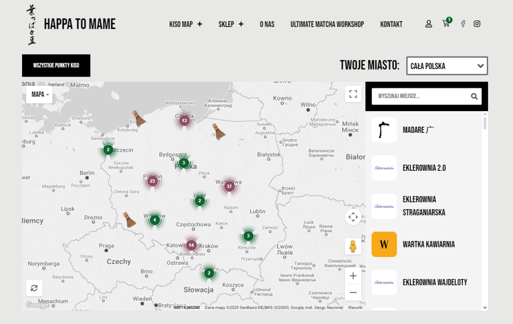Open the Poznań cluster of 23
This screenshot has height=324, width=513.
[x=152, y=181]
